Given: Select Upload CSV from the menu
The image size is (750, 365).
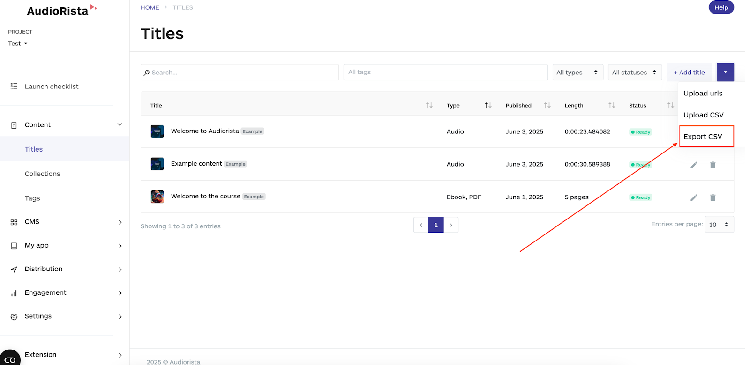Looking at the screenshot, I should 703,115.
